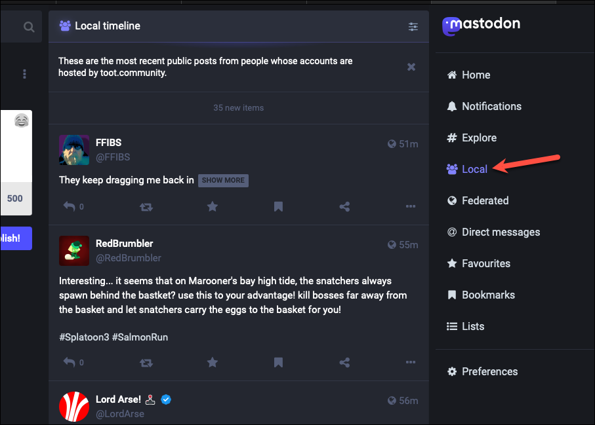The width and height of the screenshot is (595, 425).
Task: Open the #Splatoon3 hashtag
Action: pyautogui.click(x=84, y=337)
